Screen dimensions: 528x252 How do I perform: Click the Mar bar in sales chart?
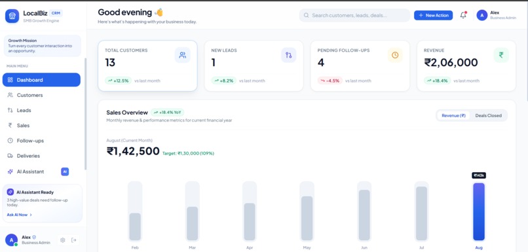point(193,223)
